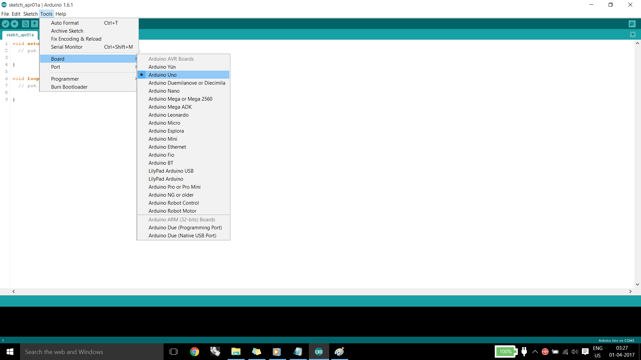Viewport: 641px width, 360px height.
Task: Create a new sketch with the New icon
Action: pos(25,24)
